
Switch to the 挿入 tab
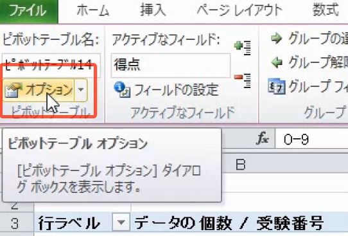[153, 10]
